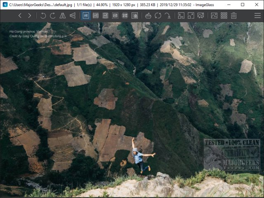
Task: Flip the image vertically
Action: (73, 16)
